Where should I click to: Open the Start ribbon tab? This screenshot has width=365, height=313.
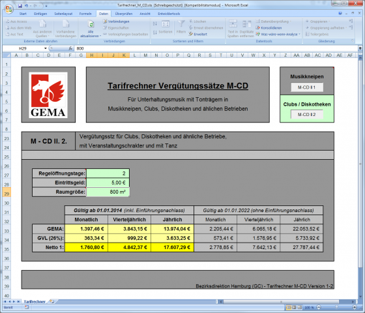[23, 14]
